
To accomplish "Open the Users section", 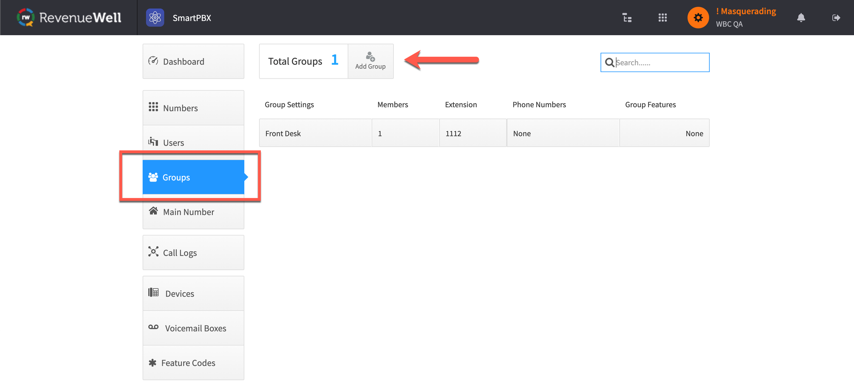I will [193, 142].
